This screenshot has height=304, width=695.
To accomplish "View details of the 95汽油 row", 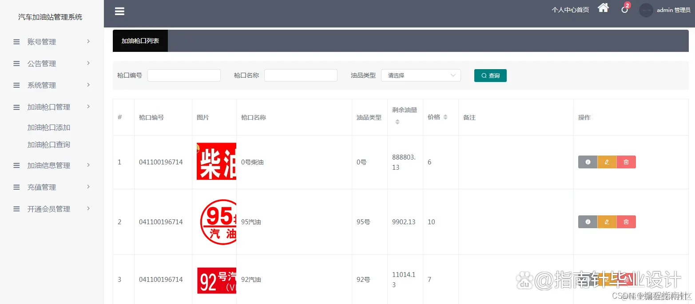I will point(588,222).
